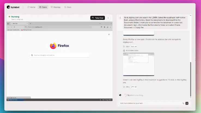The image size is (201, 113).
Task: Open the Getting Started bookmark
Action: (26, 30)
